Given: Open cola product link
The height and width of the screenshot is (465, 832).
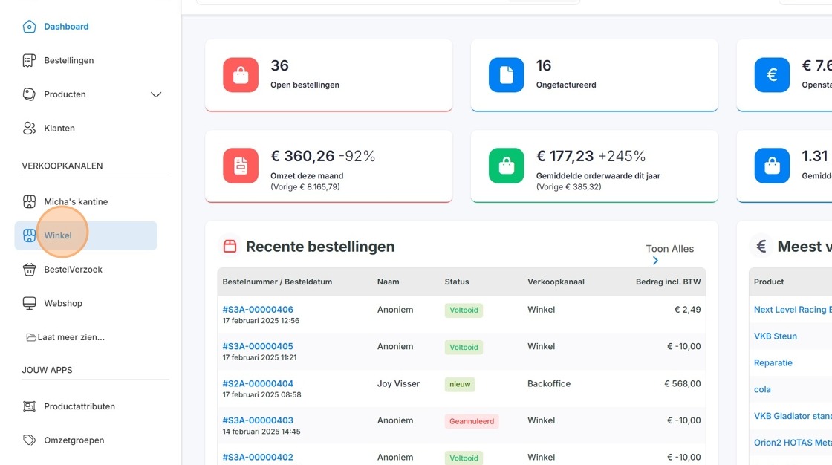Looking at the screenshot, I should (x=762, y=390).
